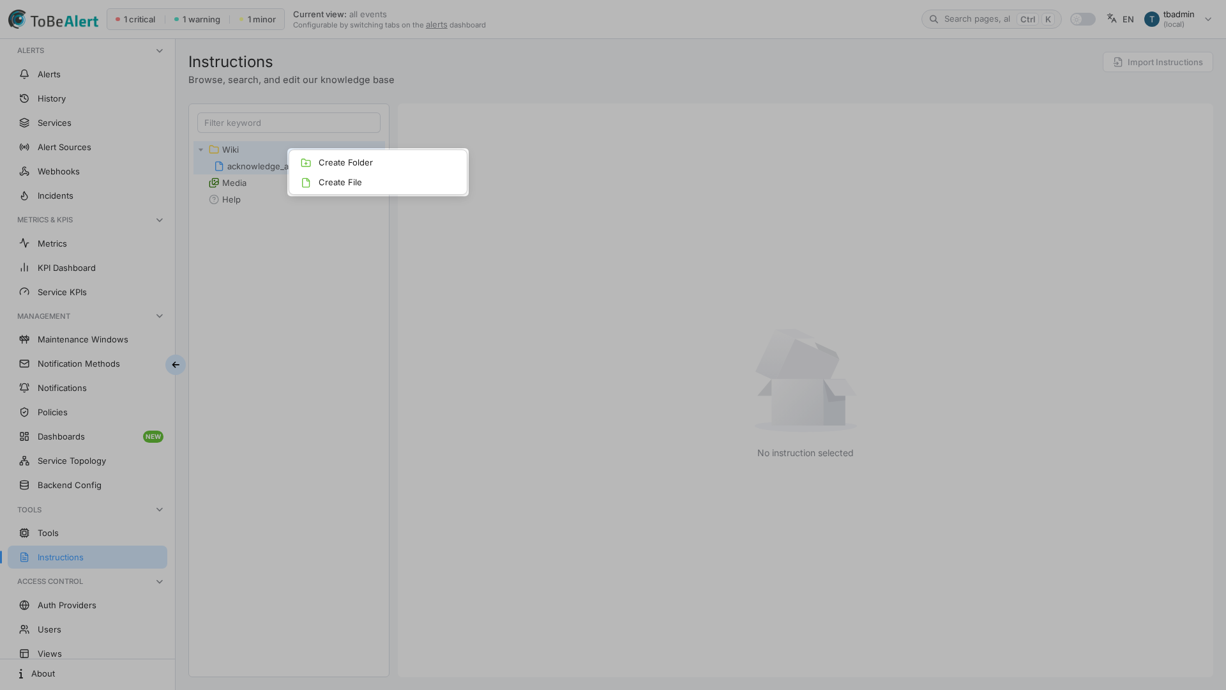This screenshot has height=690, width=1226.
Task: Click the Auth Providers globe icon
Action: [24, 605]
